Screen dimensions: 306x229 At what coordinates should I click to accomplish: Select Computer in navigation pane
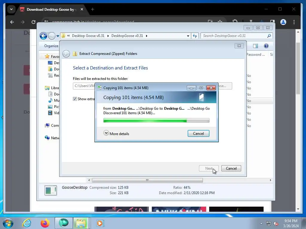(x=52, y=126)
